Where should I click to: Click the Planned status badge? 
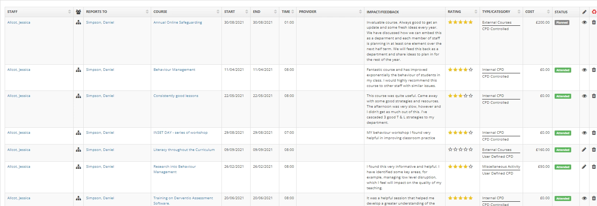pos(562,23)
